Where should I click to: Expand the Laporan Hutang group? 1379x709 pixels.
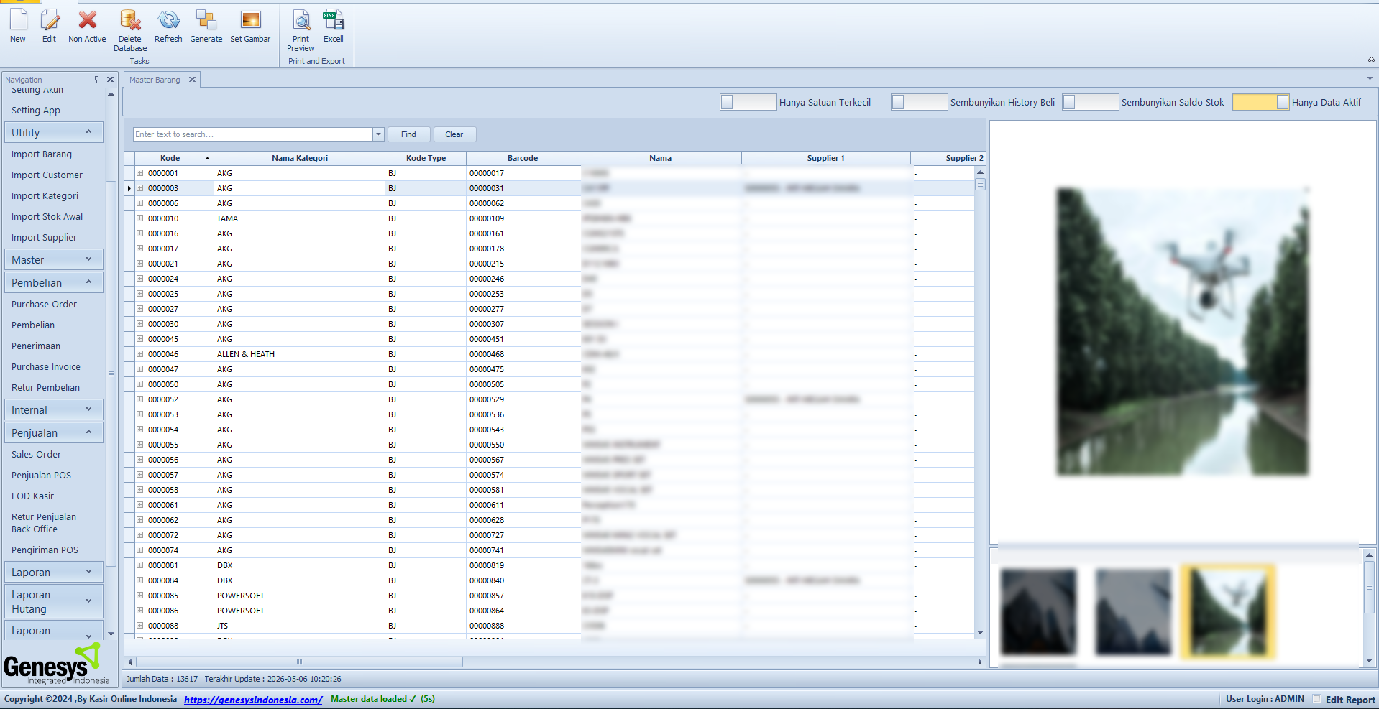click(x=54, y=601)
